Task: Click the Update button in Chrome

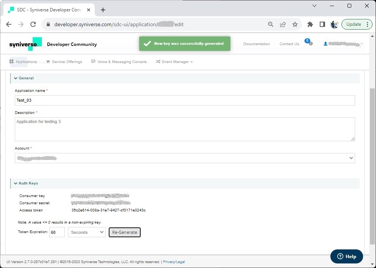Action: pyautogui.click(x=354, y=24)
